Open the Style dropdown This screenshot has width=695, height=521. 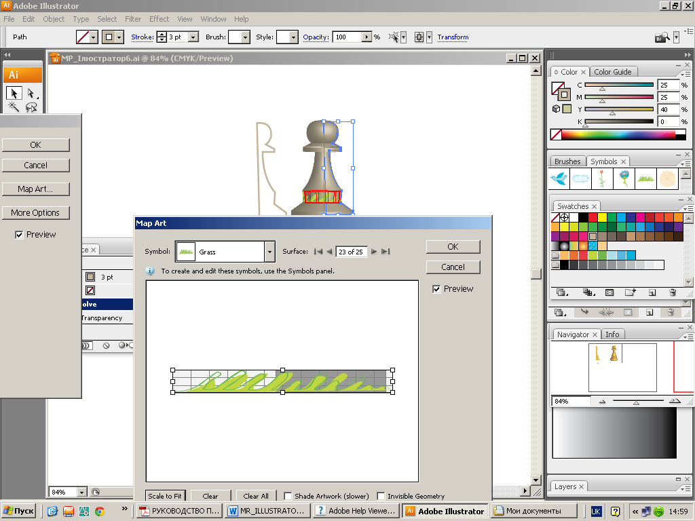293,37
